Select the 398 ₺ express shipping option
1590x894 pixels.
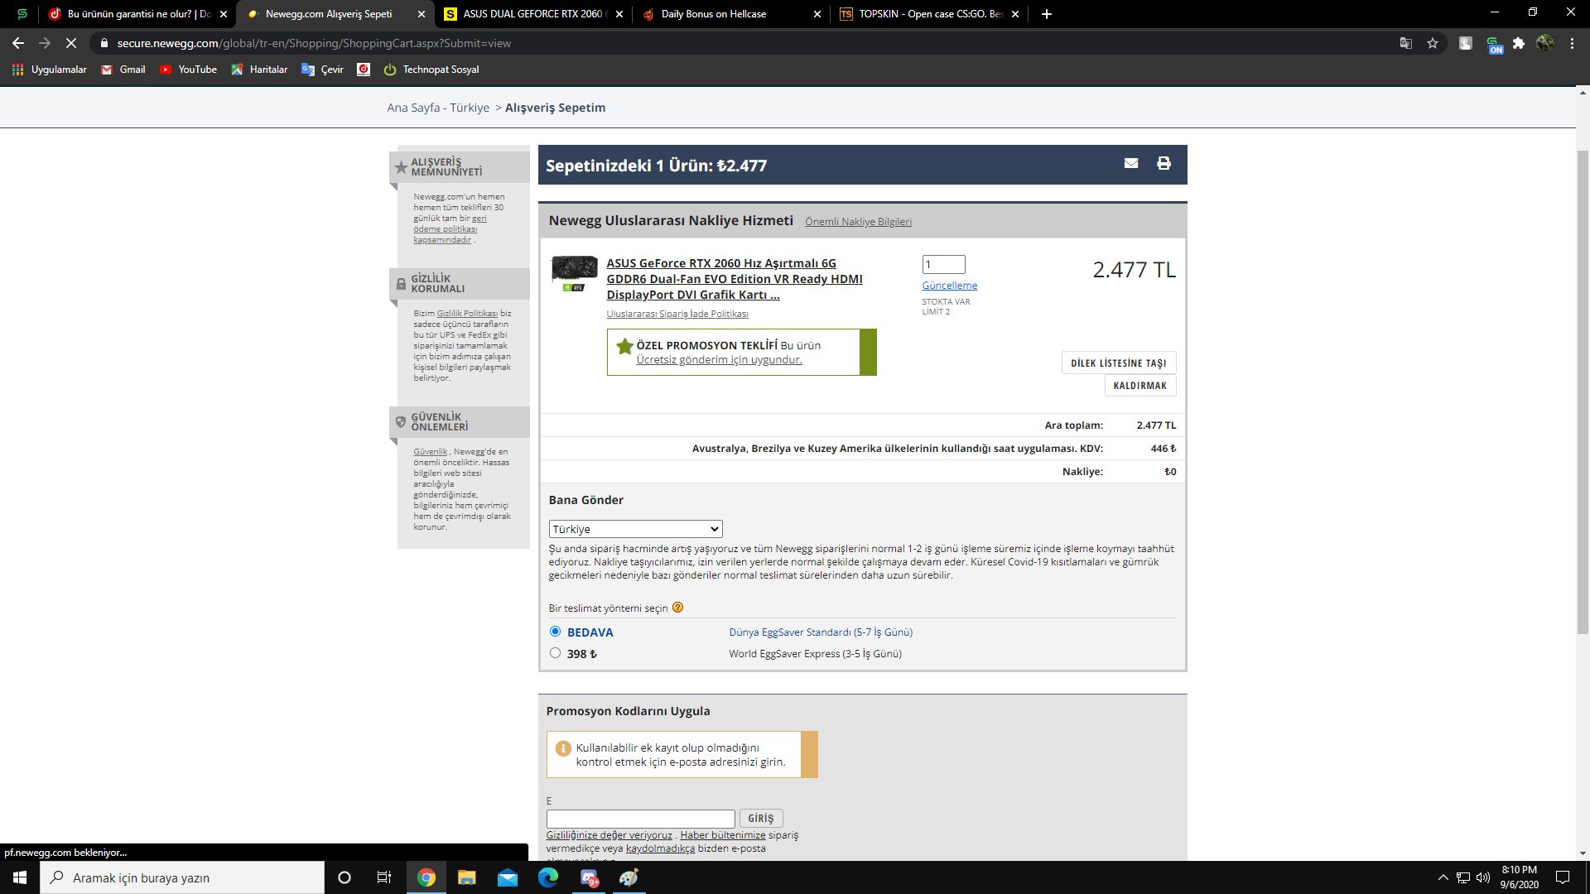(555, 653)
